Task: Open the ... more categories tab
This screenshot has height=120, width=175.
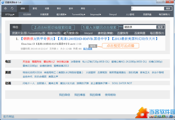Action: pos(95,8)
